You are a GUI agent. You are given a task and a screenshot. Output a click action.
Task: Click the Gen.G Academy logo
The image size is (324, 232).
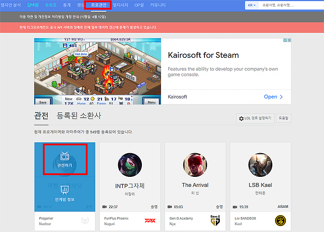point(215,221)
